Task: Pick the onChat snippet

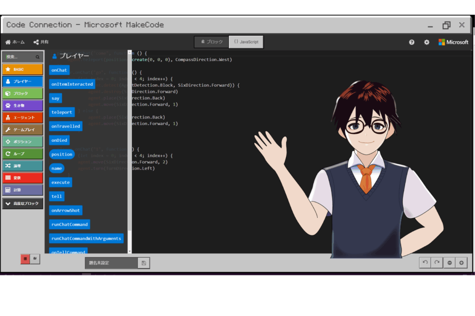Action: tap(59, 70)
